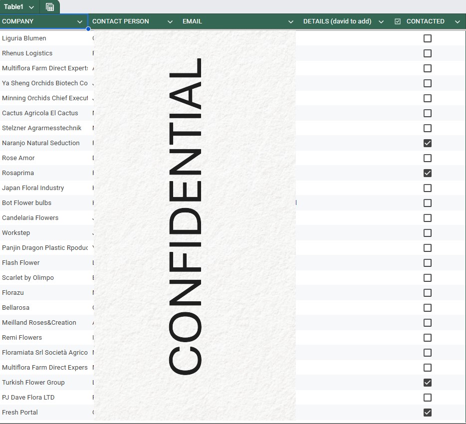Select the Cactus Agricola El Cactus cell
466x424 pixels.
click(44, 113)
